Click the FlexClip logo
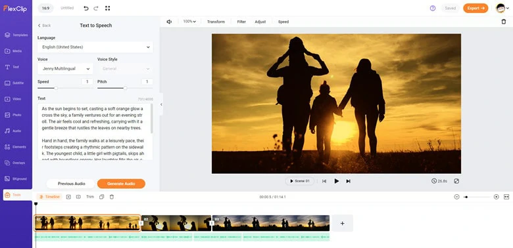This screenshot has height=248, width=513. (15, 9)
